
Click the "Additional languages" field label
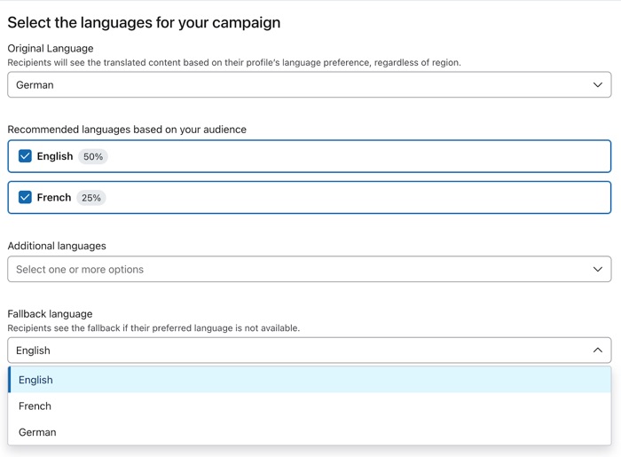[x=57, y=246]
